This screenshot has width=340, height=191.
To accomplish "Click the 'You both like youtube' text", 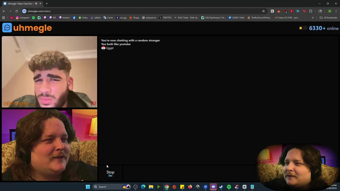I will 116,44.
